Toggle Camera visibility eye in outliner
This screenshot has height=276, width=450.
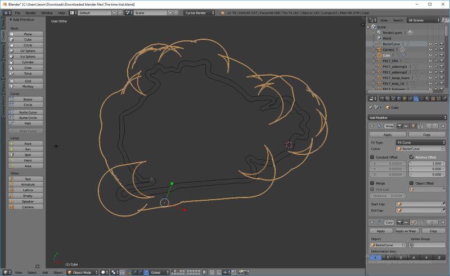pyautogui.click(x=430, y=50)
